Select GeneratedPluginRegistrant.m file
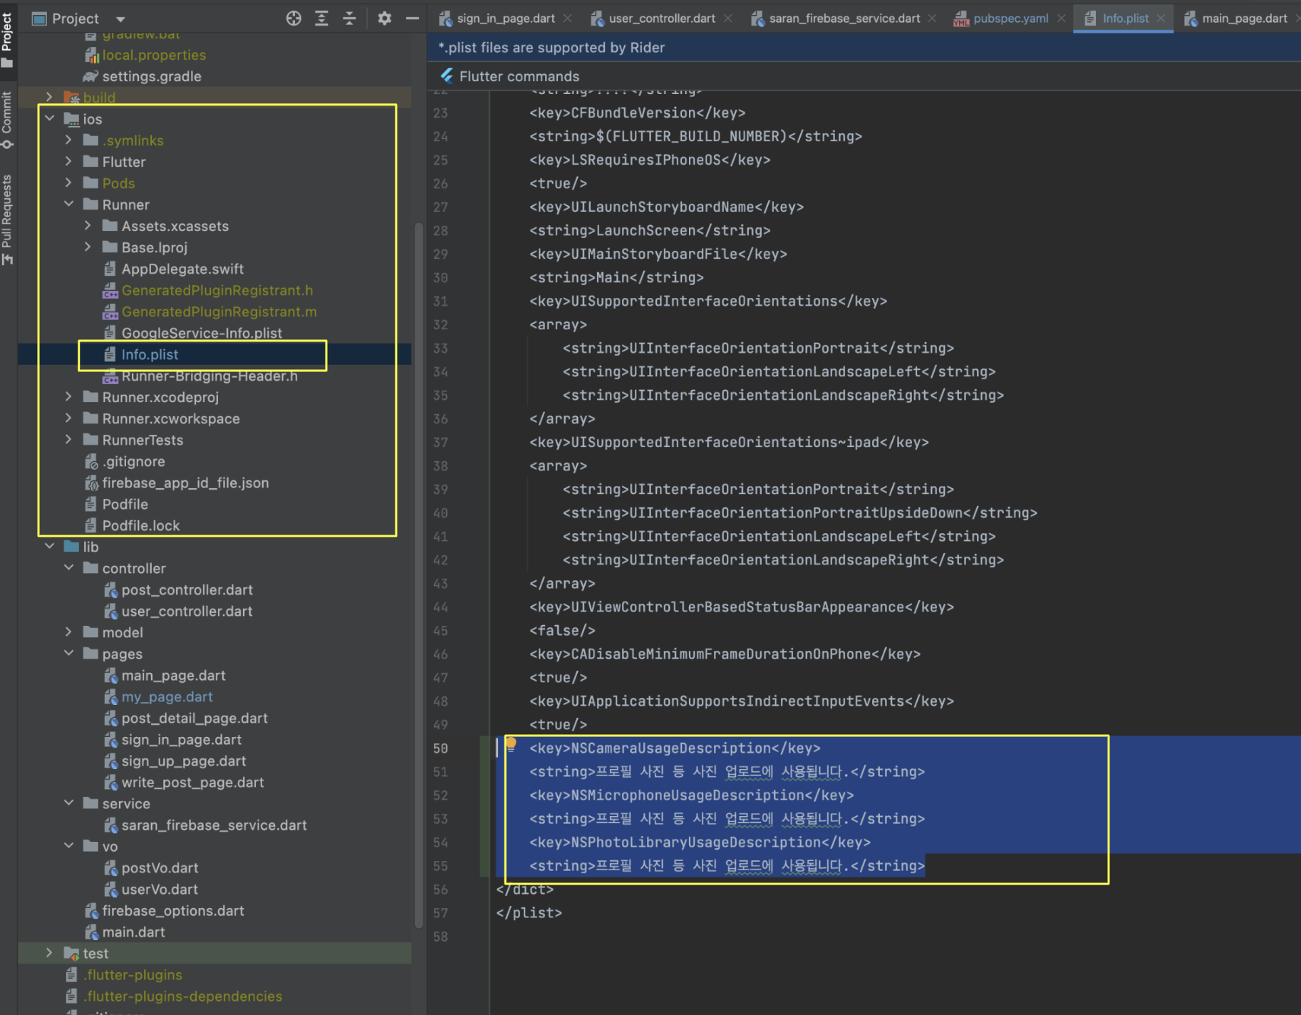The width and height of the screenshot is (1301, 1015). [219, 311]
